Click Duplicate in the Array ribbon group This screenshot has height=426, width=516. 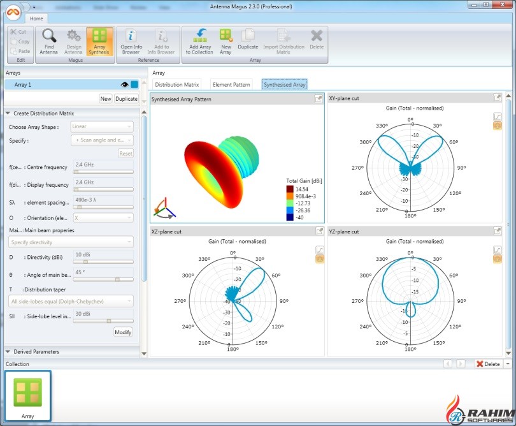248,40
